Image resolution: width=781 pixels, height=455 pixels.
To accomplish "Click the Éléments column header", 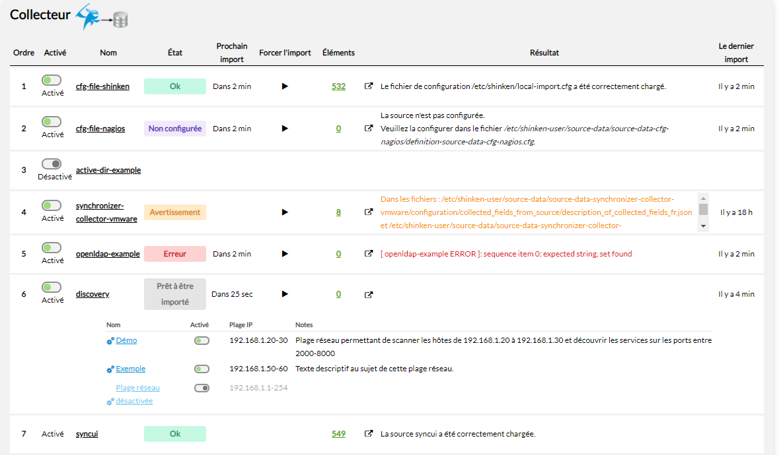I will (x=338, y=53).
